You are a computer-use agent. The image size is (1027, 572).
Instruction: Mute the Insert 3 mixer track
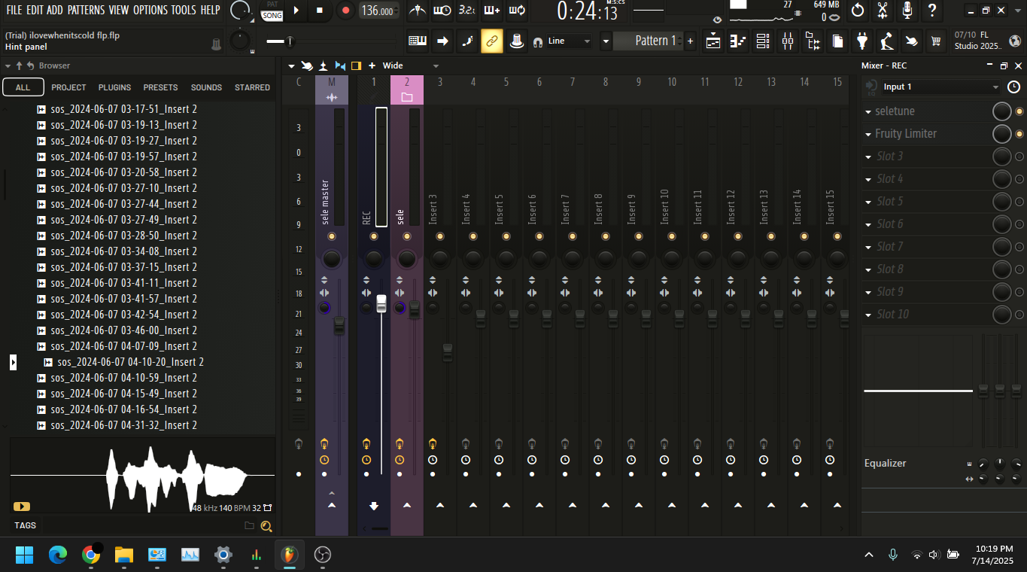[x=440, y=236]
